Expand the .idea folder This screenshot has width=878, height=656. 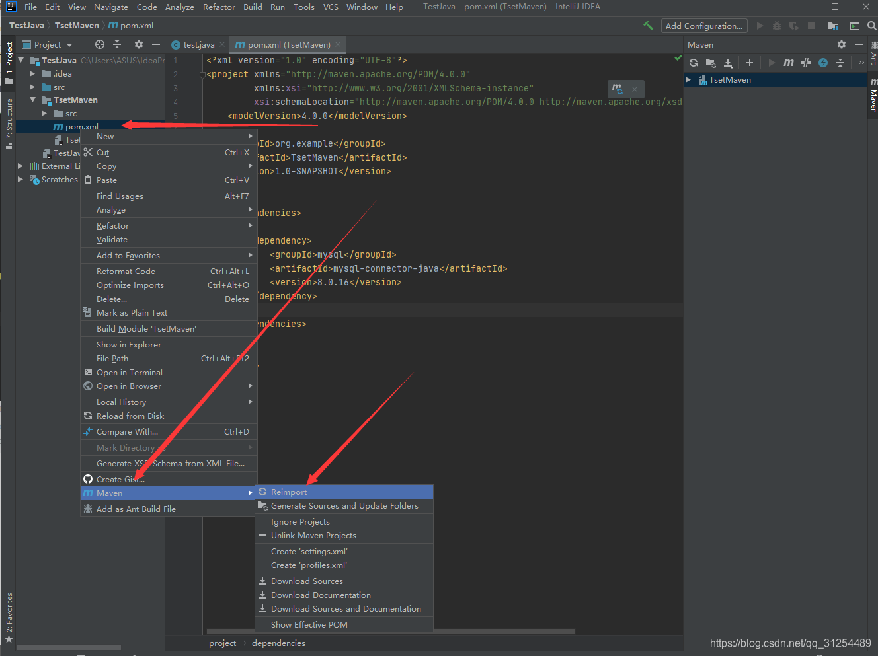click(x=32, y=73)
